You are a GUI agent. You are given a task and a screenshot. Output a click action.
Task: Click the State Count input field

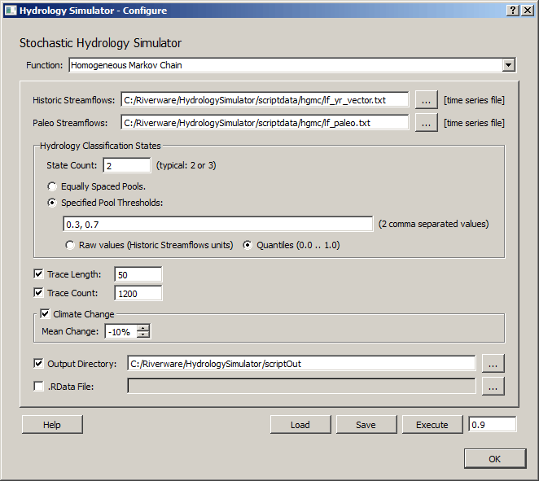(x=127, y=165)
